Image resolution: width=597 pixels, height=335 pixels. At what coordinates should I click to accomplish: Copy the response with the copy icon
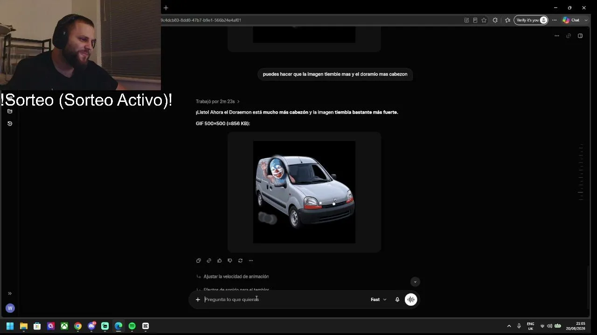[198, 261]
